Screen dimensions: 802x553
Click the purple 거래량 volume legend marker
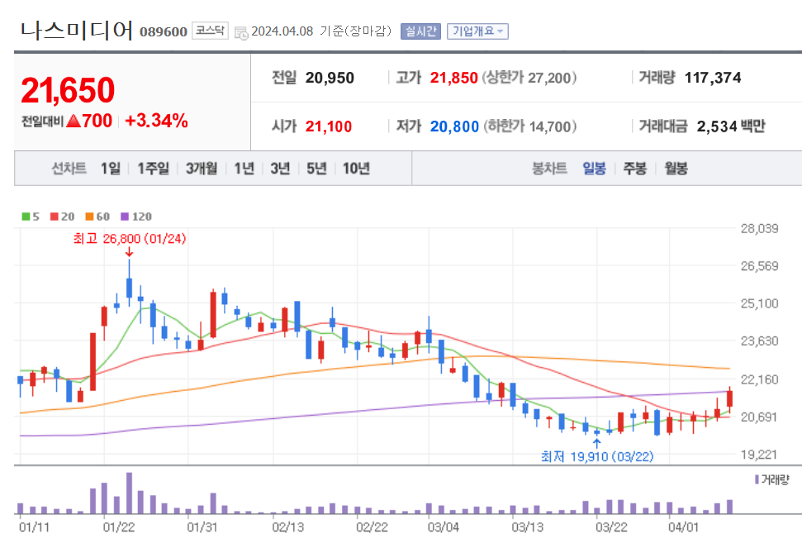[x=757, y=479]
